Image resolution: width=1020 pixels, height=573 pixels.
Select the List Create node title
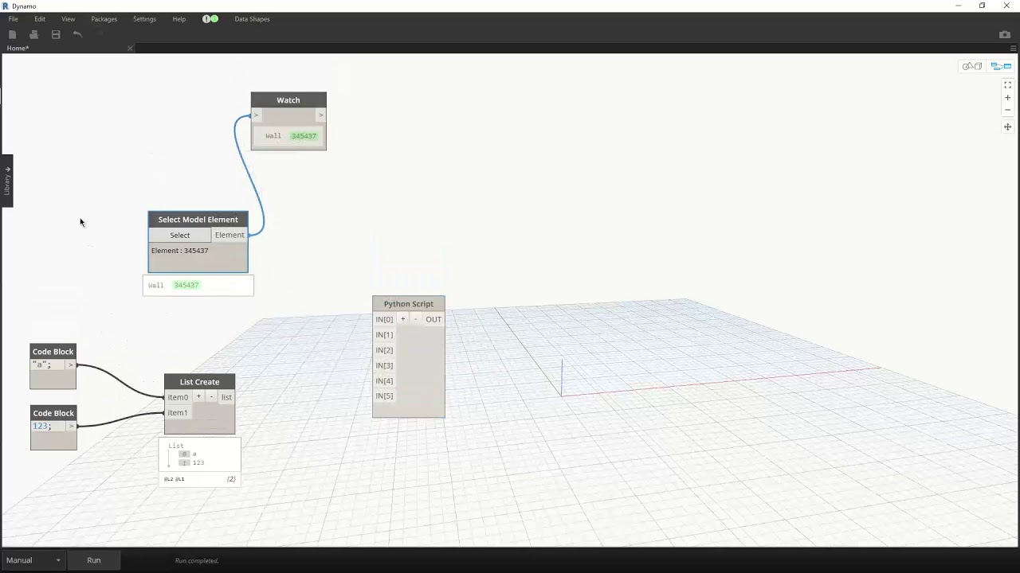pos(199,382)
